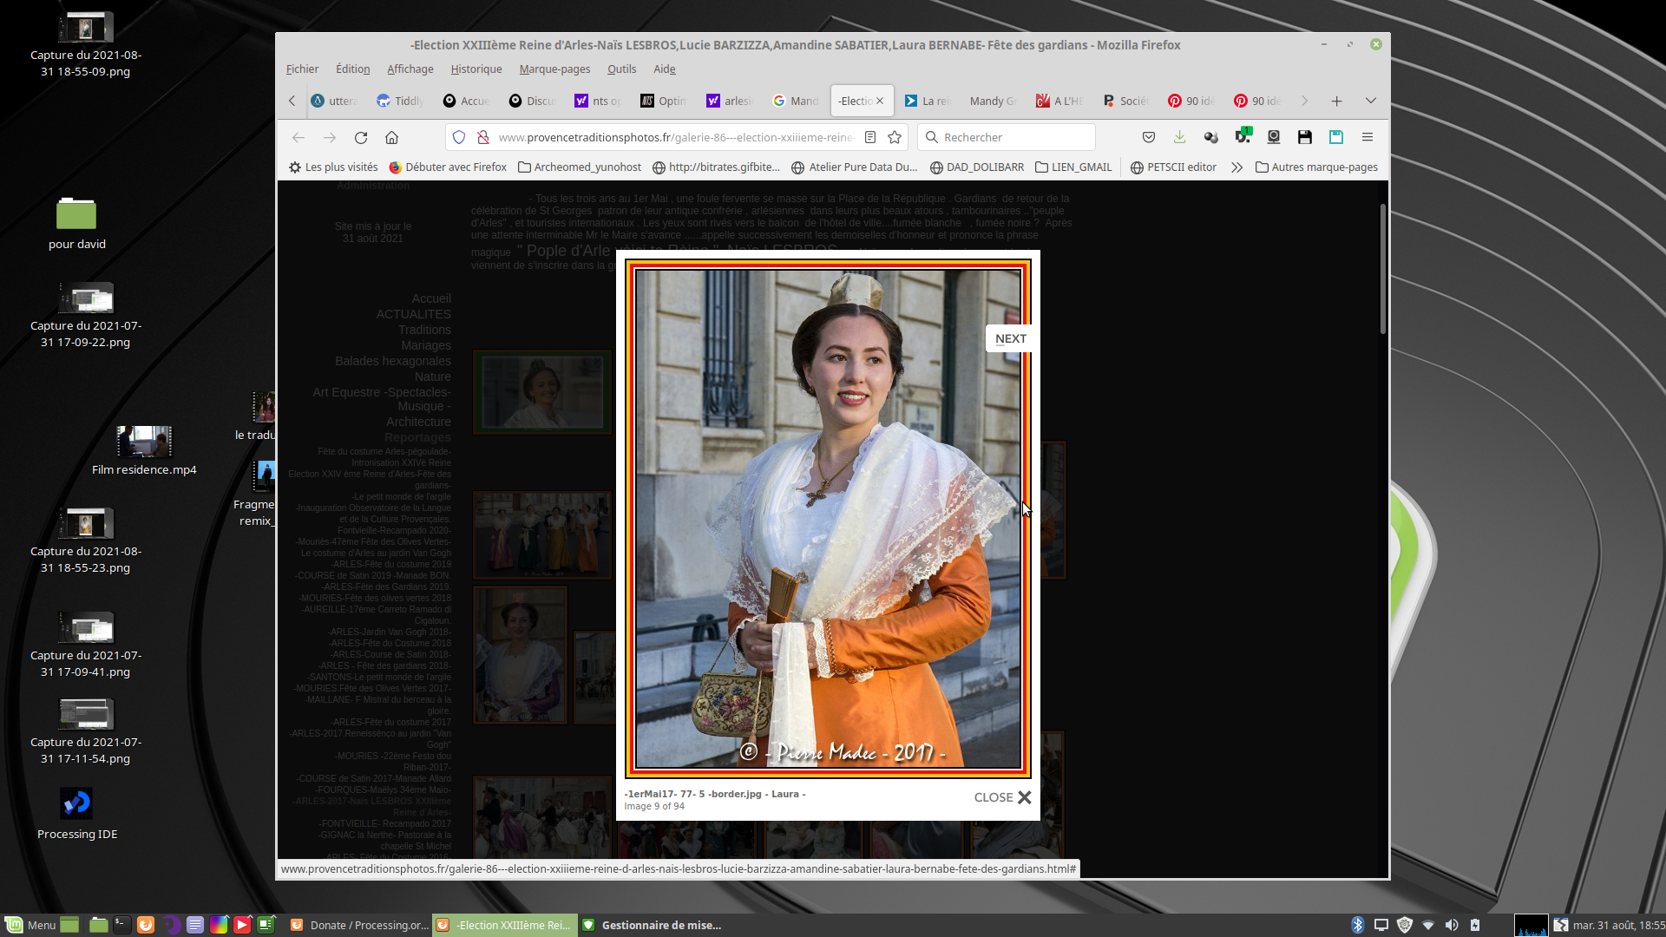Viewport: 1666px width, 937px height.
Task: Click the Pocket save icon
Action: click(1149, 137)
